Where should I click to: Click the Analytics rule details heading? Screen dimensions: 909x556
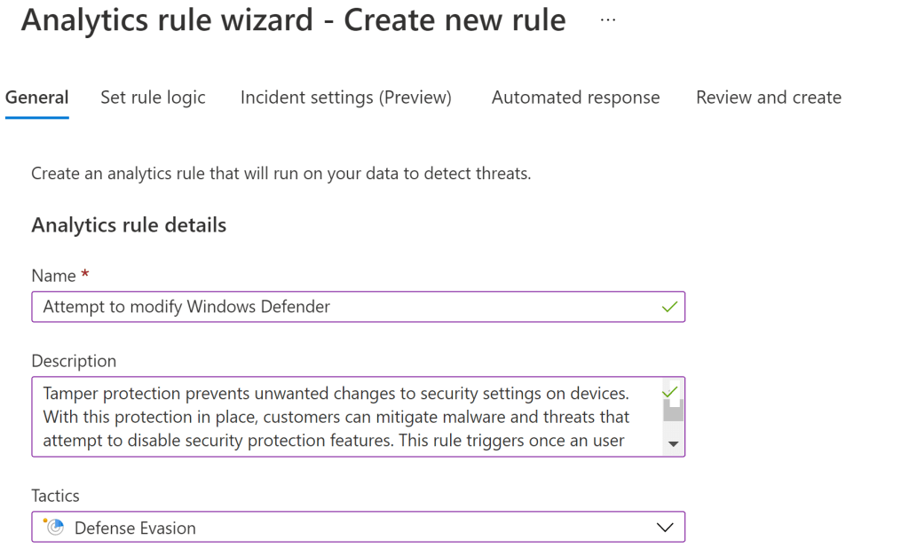click(129, 225)
